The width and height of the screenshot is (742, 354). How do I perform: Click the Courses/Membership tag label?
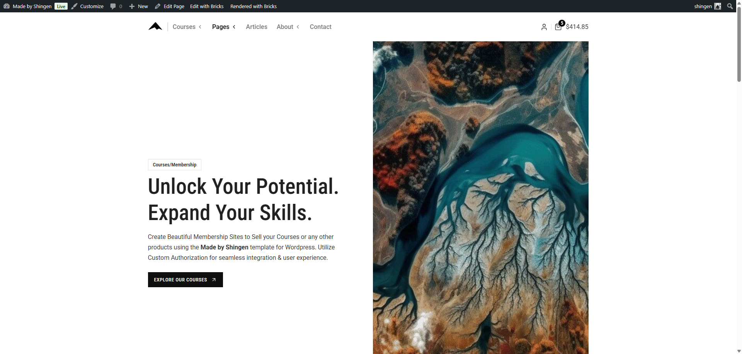pyautogui.click(x=174, y=164)
